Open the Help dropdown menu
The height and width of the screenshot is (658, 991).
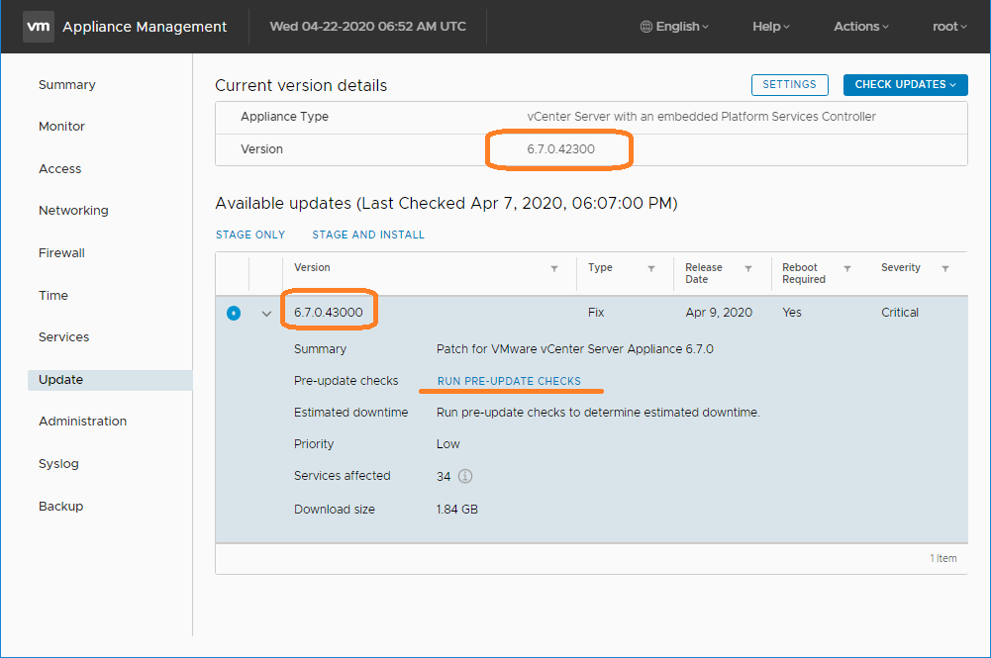coord(771,27)
